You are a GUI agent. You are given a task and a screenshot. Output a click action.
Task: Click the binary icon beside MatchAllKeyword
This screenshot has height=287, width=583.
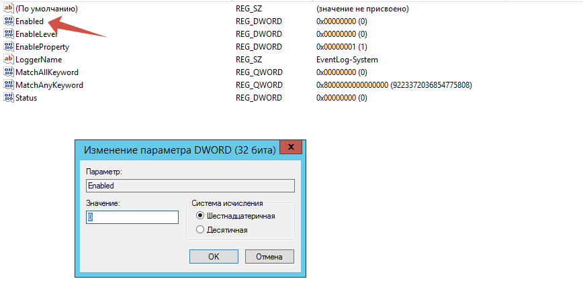click(x=8, y=72)
